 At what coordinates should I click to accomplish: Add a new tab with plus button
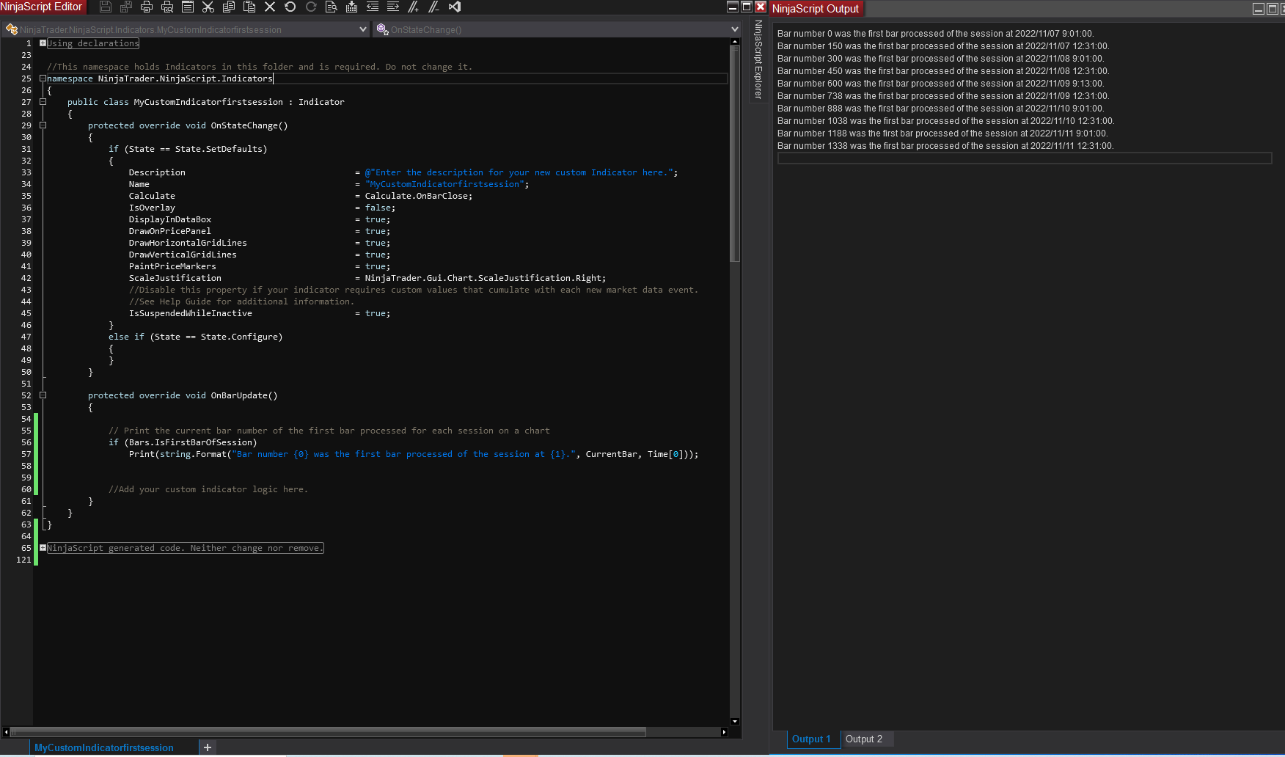coord(208,747)
